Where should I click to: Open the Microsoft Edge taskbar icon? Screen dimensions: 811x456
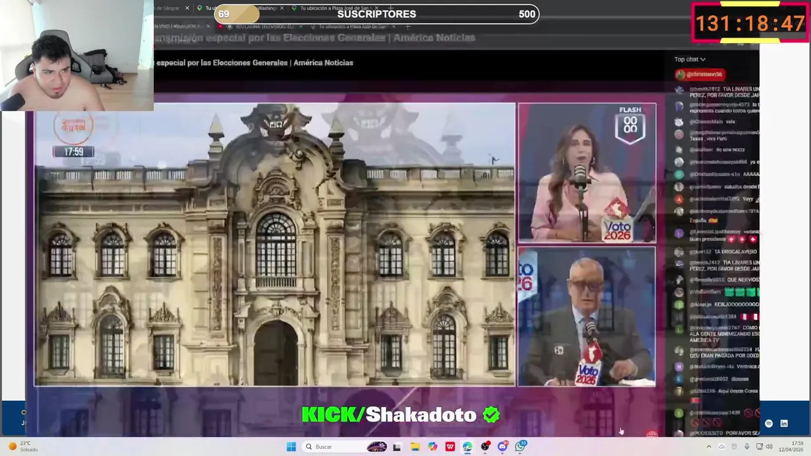coord(468,446)
